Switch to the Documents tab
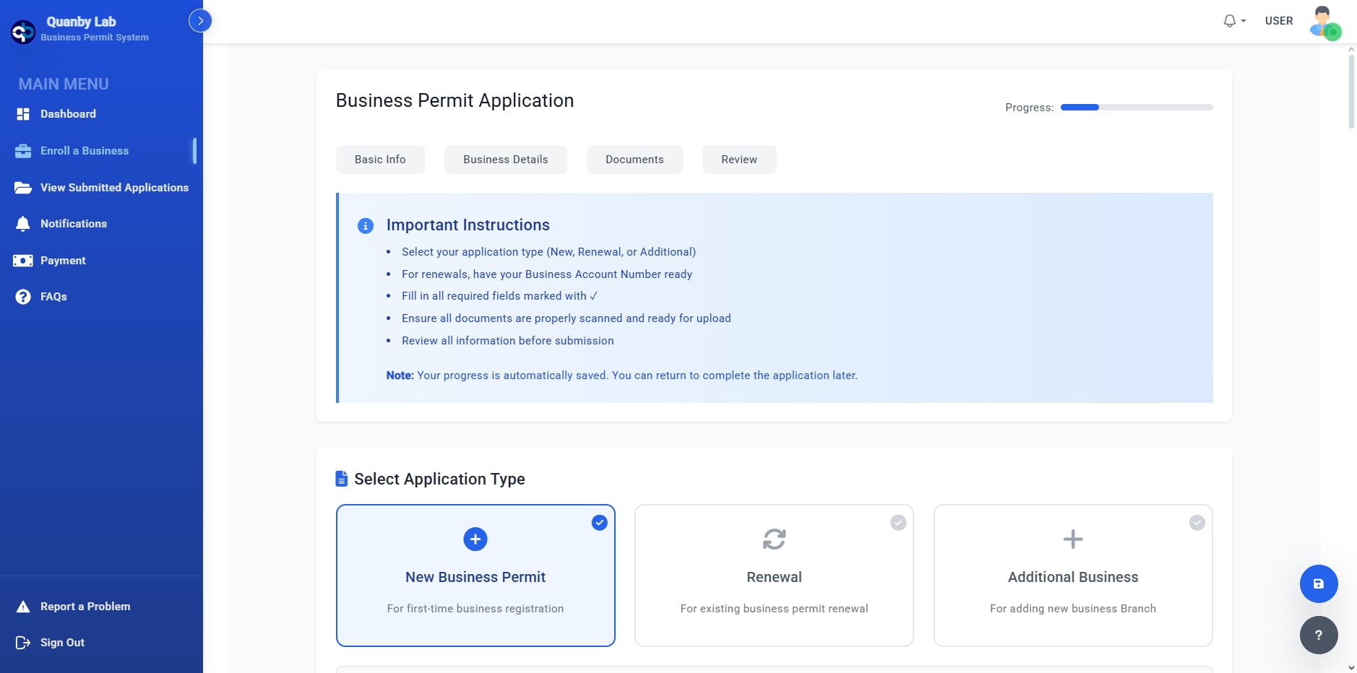 tap(634, 160)
